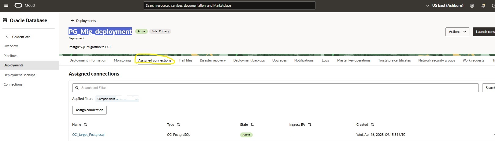Switch to the Upgrades tab
The width and height of the screenshot is (495, 141).
(279, 60)
